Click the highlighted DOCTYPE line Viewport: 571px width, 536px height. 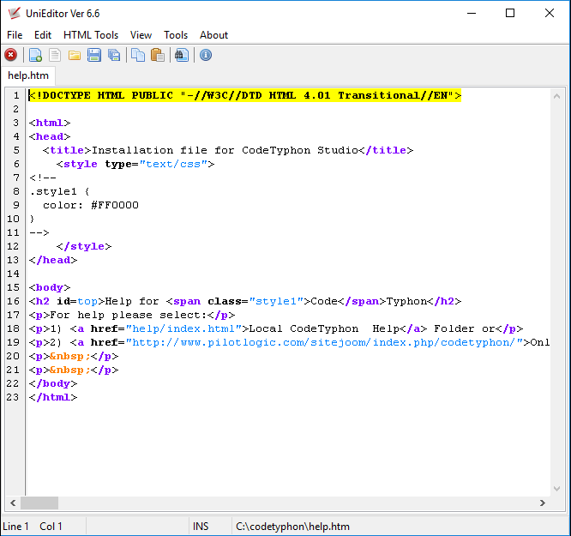click(x=245, y=95)
